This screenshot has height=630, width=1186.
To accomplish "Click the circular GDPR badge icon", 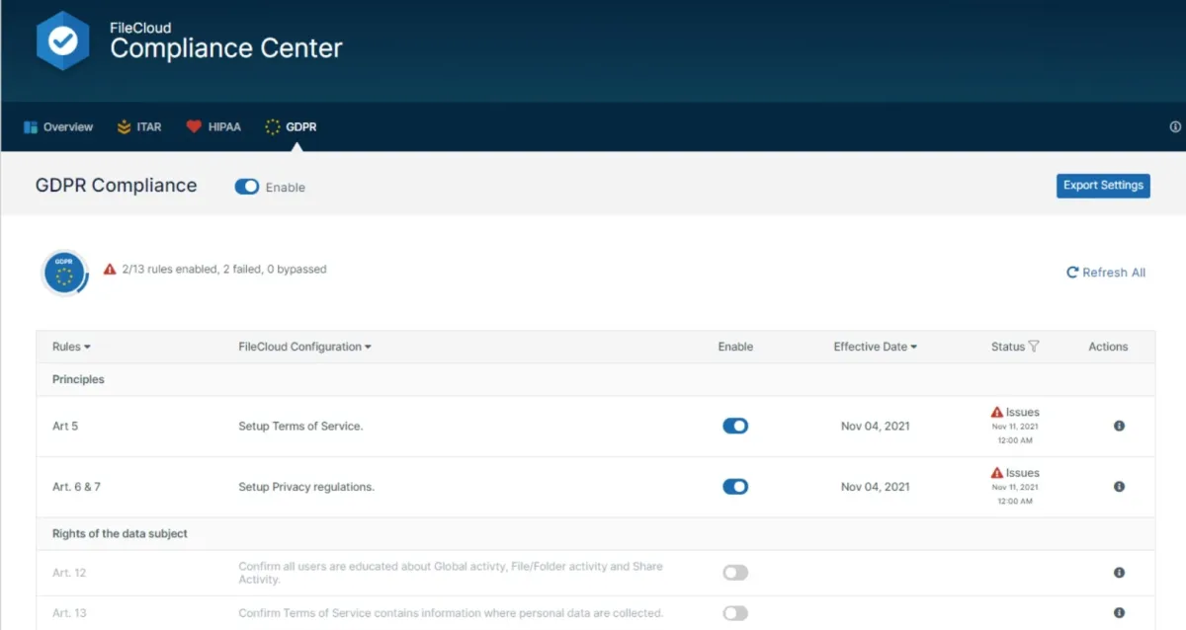I will pos(65,273).
